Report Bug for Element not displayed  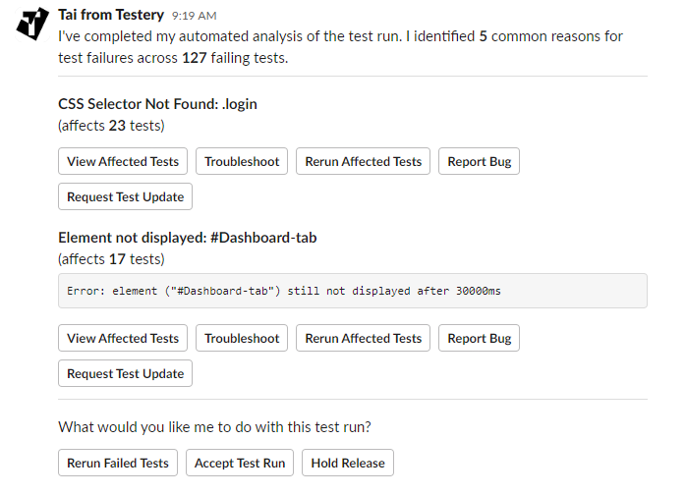click(479, 338)
